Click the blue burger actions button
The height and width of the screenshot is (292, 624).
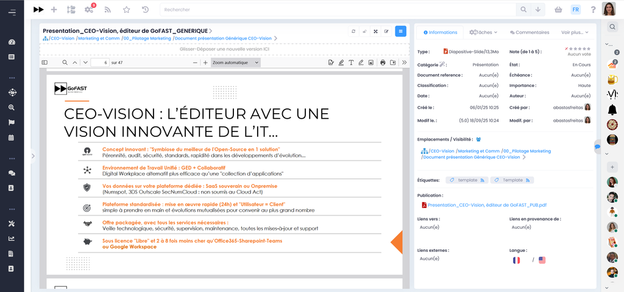[x=400, y=31]
